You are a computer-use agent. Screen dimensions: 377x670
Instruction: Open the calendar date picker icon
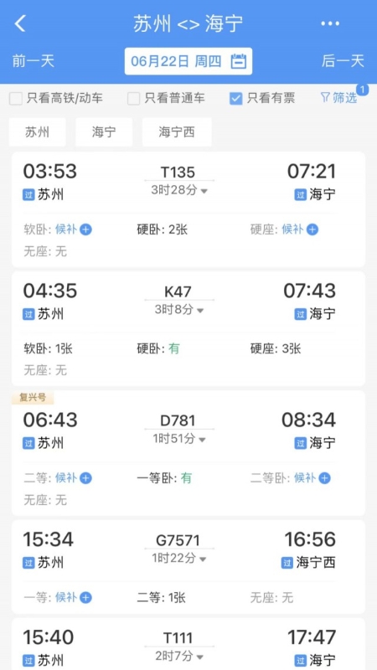[x=239, y=61]
